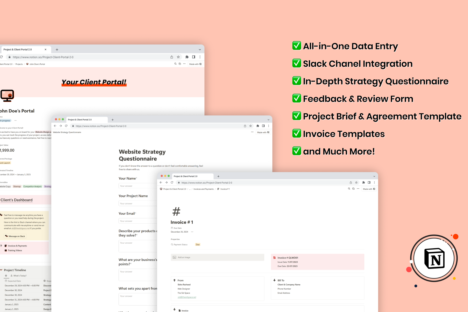Click the bookmark star in the Invoice window
Image resolution: width=468 pixels, height=312 pixels.
pyautogui.click(x=356, y=182)
